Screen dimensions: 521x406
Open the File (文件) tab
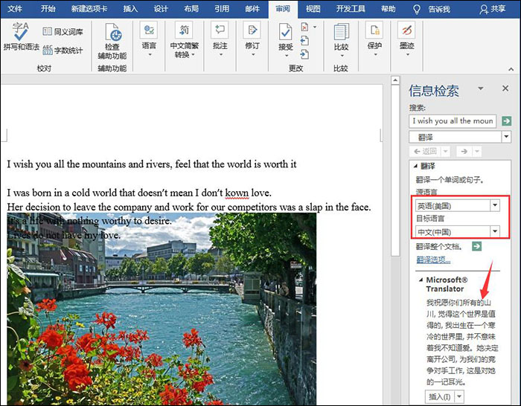(15, 9)
